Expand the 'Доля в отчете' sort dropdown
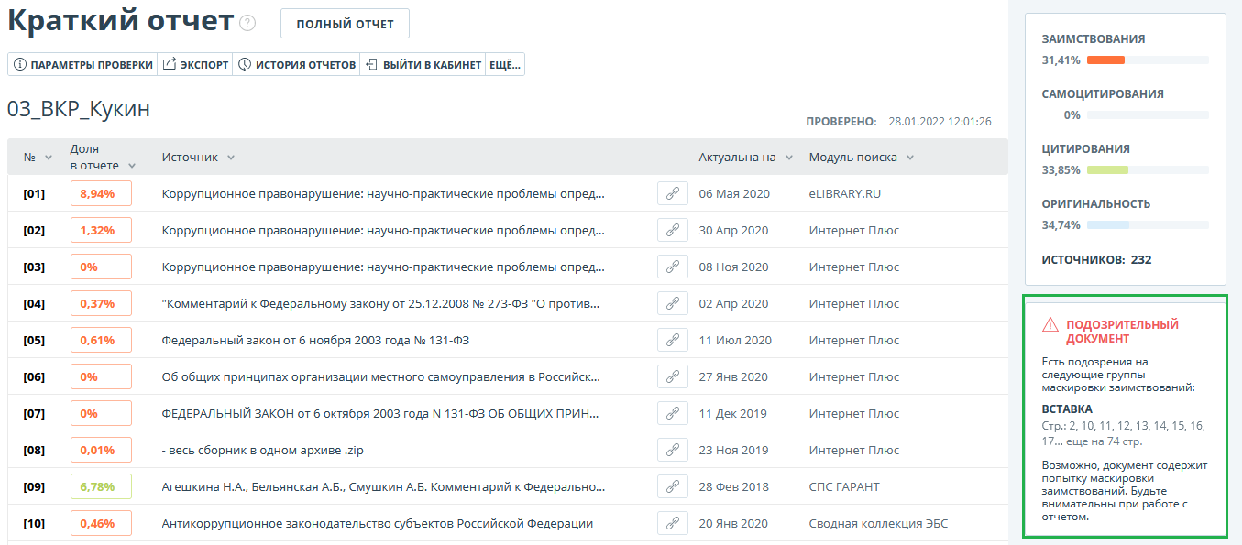The width and height of the screenshot is (1242, 545). 132,166
